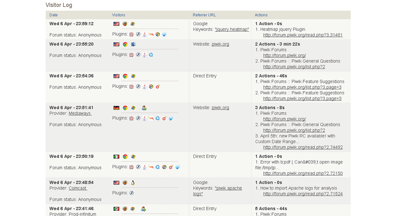The image size is (396, 216).
Task: Open the Comcast provider link
Action: click(78, 188)
